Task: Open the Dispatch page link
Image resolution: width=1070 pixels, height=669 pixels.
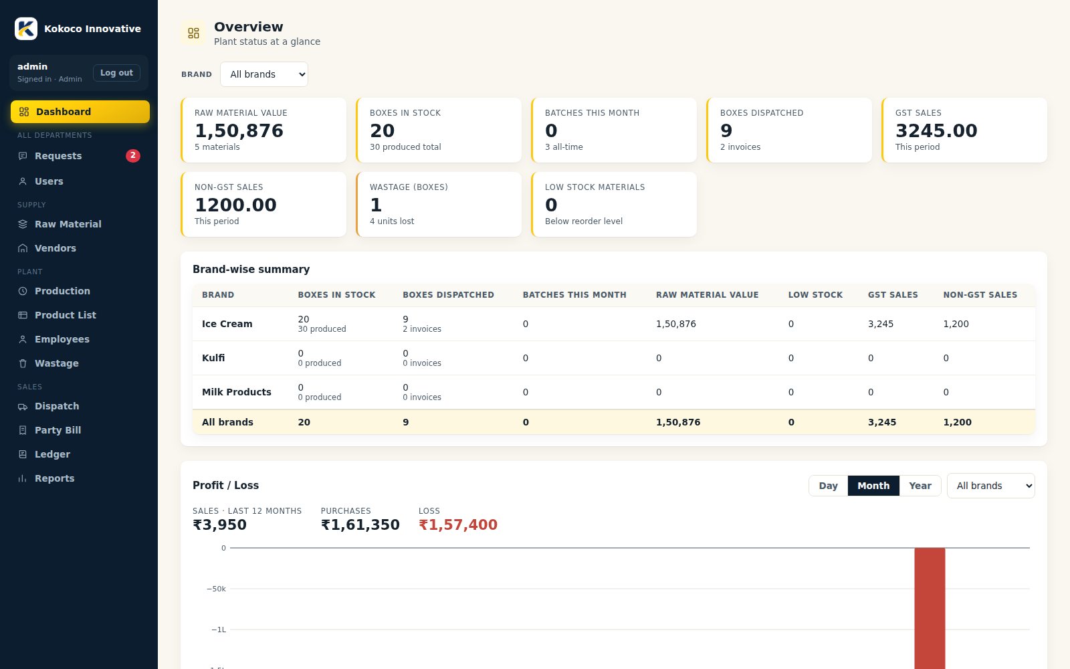Action: coord(80,406)
